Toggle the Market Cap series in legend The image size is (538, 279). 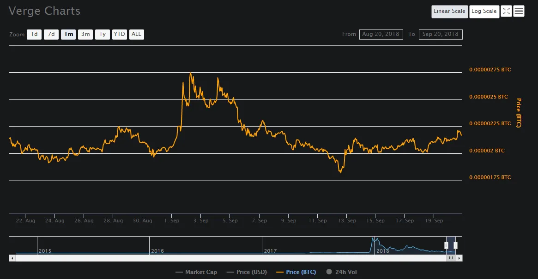pyautogui.click(x=196, y=272)
